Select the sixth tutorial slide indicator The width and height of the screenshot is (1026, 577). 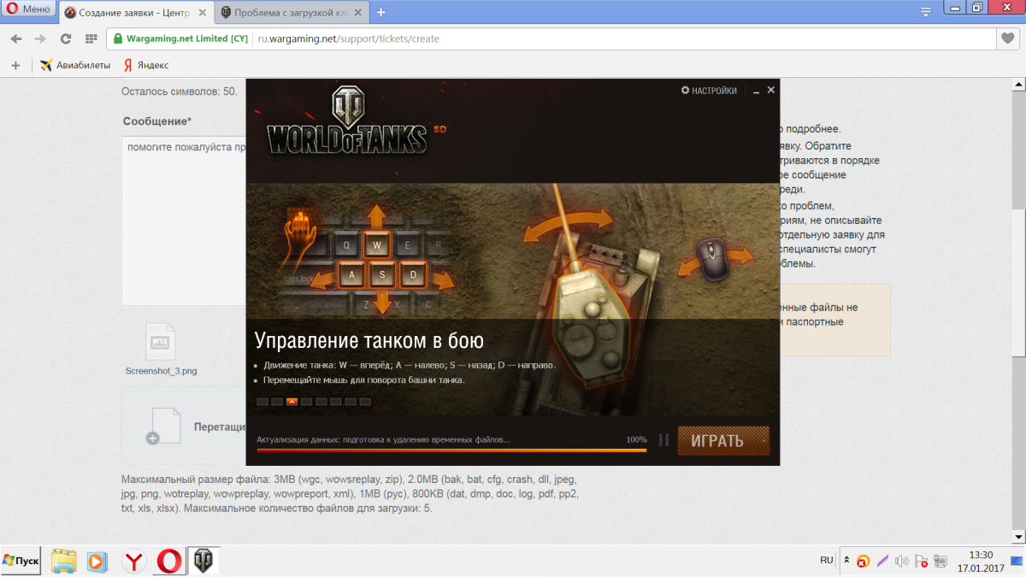pos(335,401)
